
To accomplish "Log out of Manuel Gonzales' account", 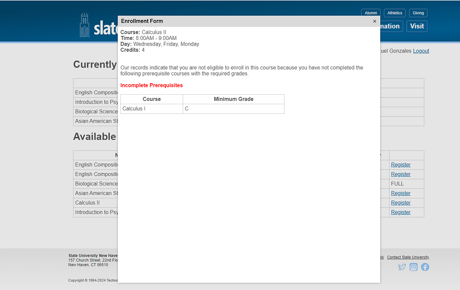I will click(421, 51).
